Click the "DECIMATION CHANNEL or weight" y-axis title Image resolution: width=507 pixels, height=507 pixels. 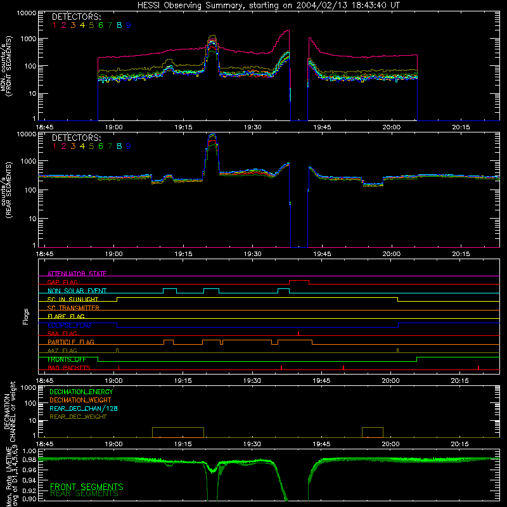pos(10,411)
